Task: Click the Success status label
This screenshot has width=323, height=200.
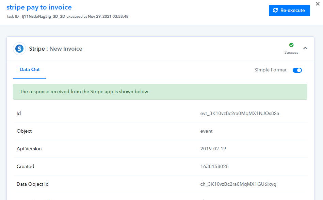Action: click(x=291, y=52)
